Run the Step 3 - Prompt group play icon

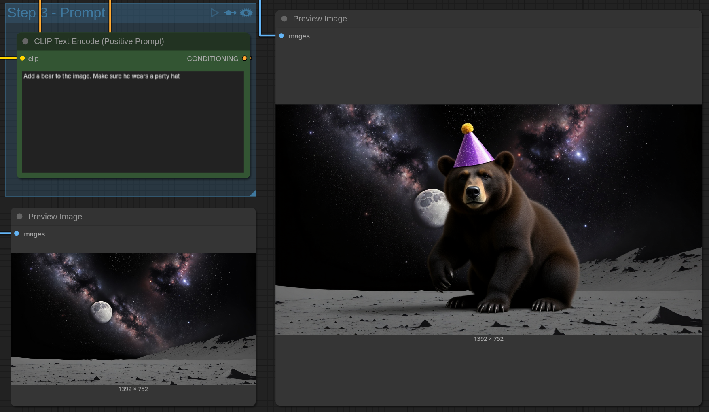214,13
